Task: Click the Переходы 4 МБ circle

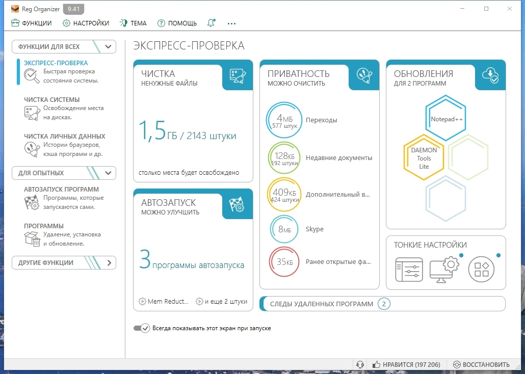Action: [x=284, y=120]
